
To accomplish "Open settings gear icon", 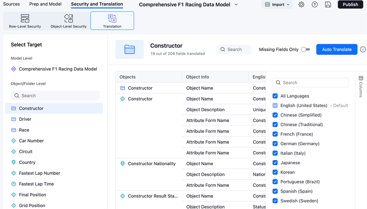I will (301, 5).
